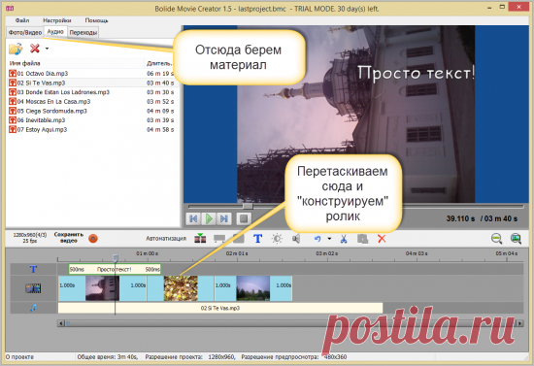Click the blue T add text icon

258,238
